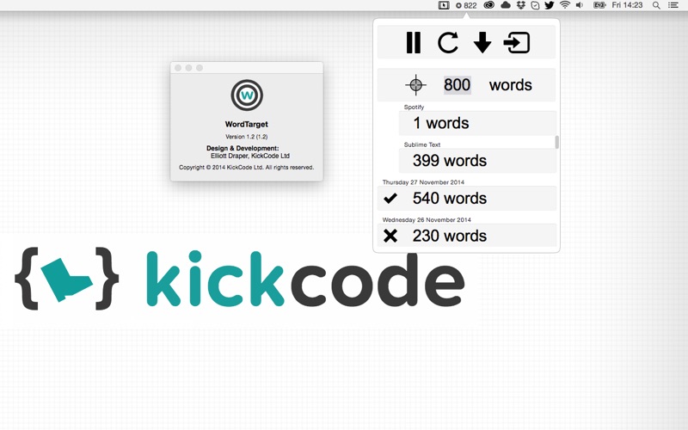Screen dimensions: 688x430
Task: Click the exit arrow-in-box icon
Action: [517, 42]
